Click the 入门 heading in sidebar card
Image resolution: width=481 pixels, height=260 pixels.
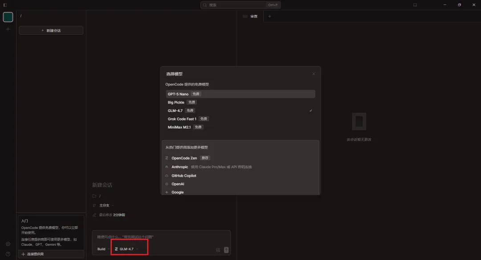pyautogui.click(x=24, y=221)
